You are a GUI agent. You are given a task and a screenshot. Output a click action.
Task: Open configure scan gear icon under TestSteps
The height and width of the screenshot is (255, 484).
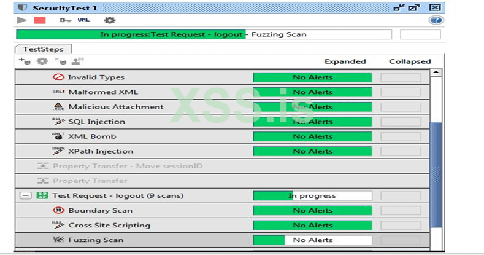(42, 61)
